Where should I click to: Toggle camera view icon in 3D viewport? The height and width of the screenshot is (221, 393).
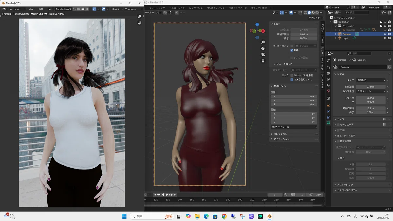(263, 54)
